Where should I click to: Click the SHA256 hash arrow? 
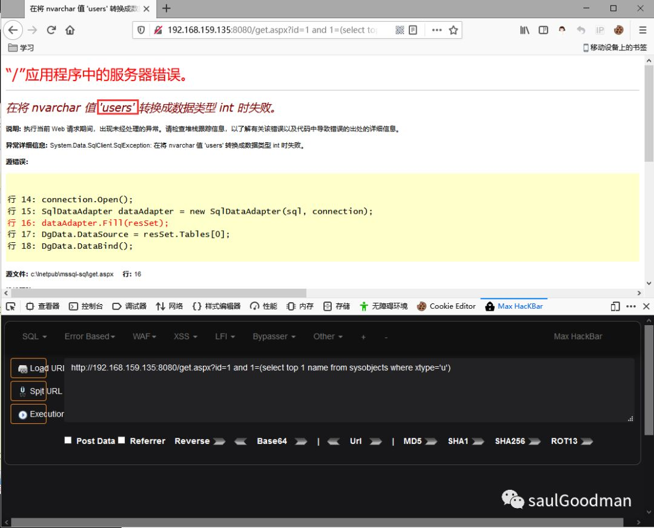534,441
